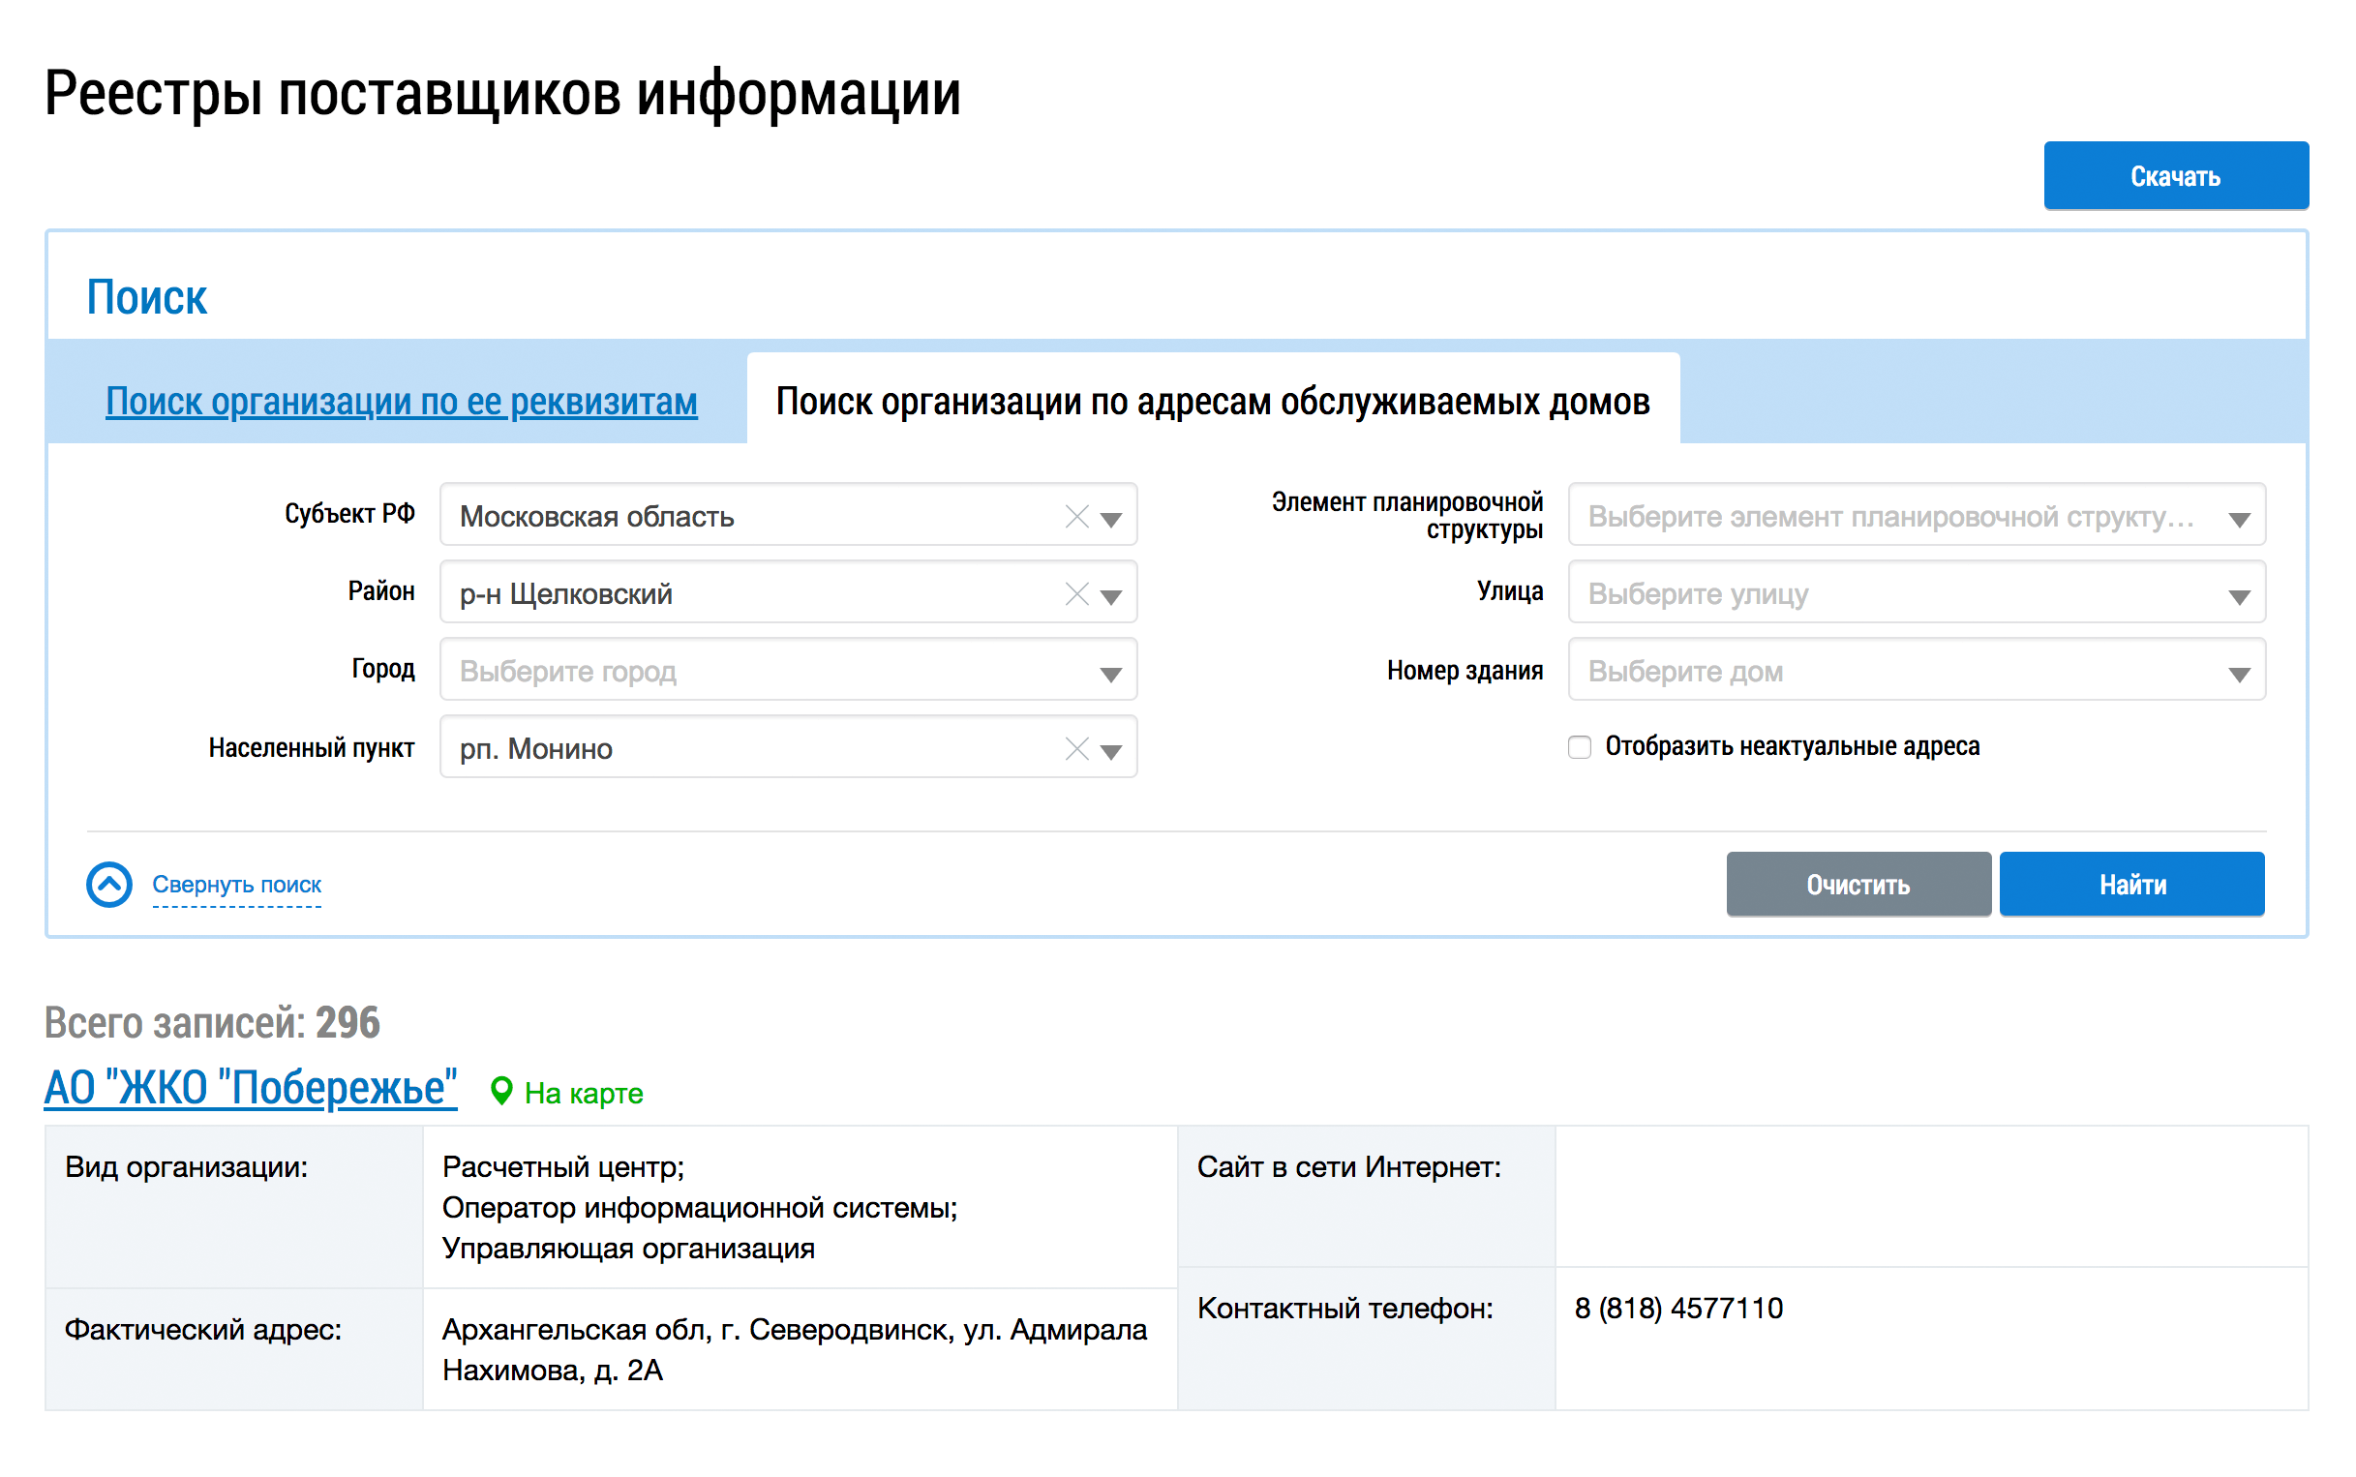Open the Город dropdown arrow
The height and width of the screenshot is (1477, 2356).
pos(1110,673)
